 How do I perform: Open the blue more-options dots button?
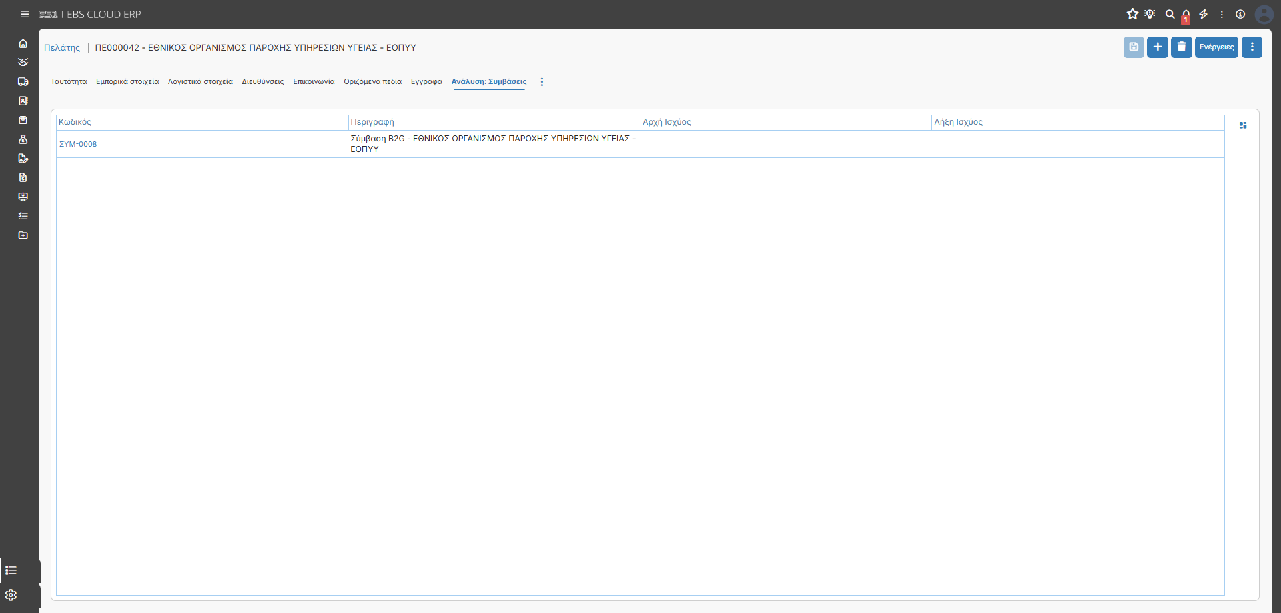[1252, 47]
